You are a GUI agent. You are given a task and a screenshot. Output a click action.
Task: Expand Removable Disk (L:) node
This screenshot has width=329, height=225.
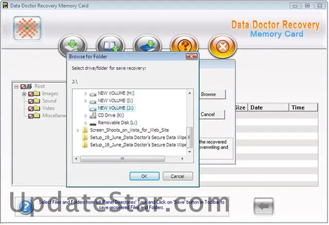click(86, 123)
